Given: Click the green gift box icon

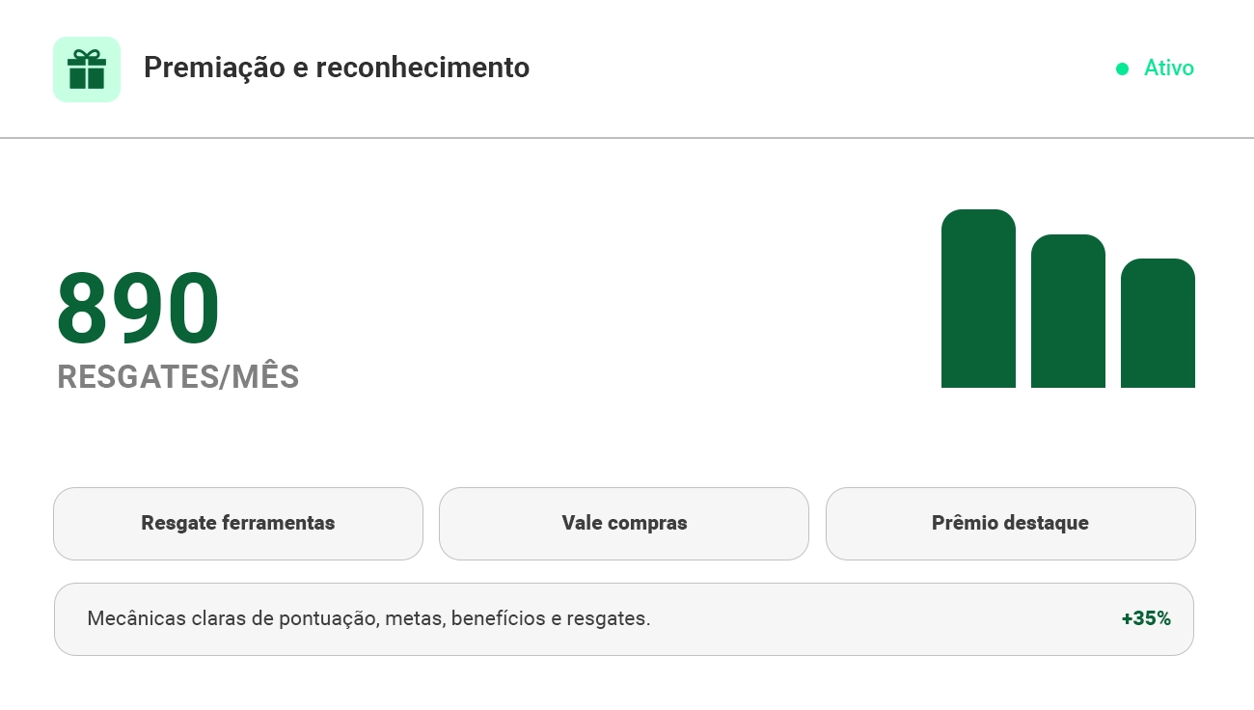Looking at the screenshot, I should pos(87,69).
